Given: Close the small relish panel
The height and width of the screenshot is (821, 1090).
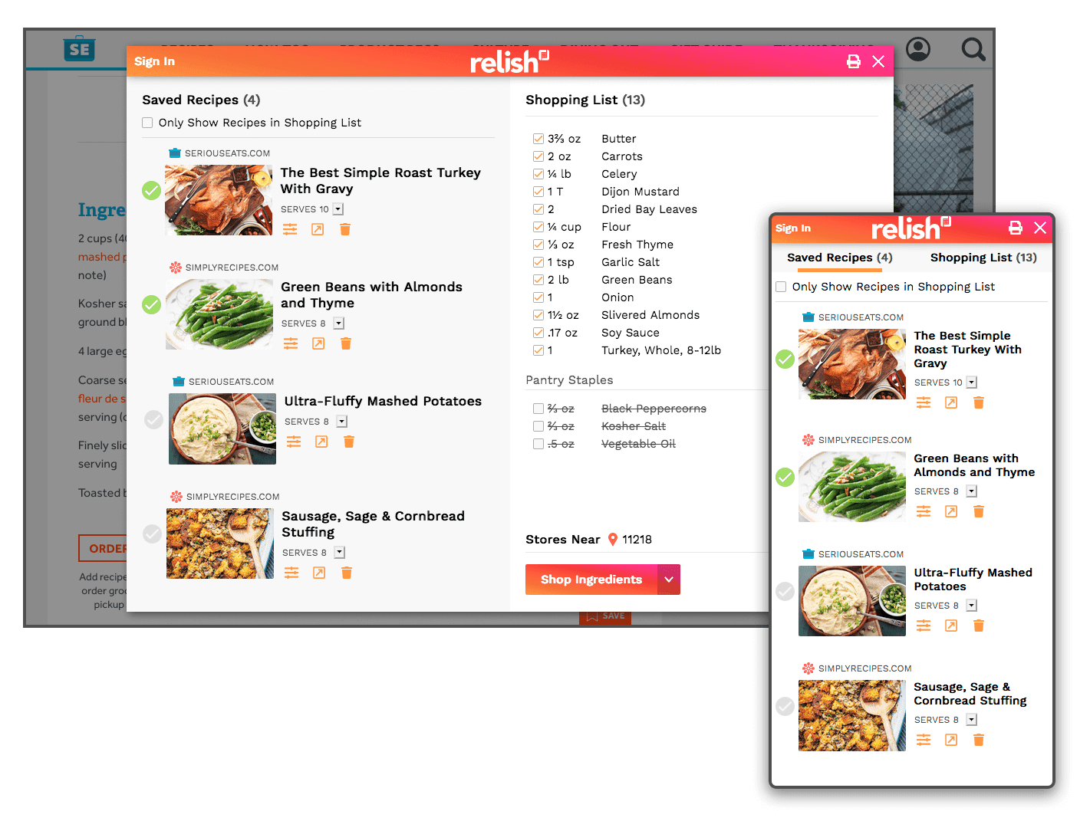Looking at the screenshot, I should (x=1040, y=228).
